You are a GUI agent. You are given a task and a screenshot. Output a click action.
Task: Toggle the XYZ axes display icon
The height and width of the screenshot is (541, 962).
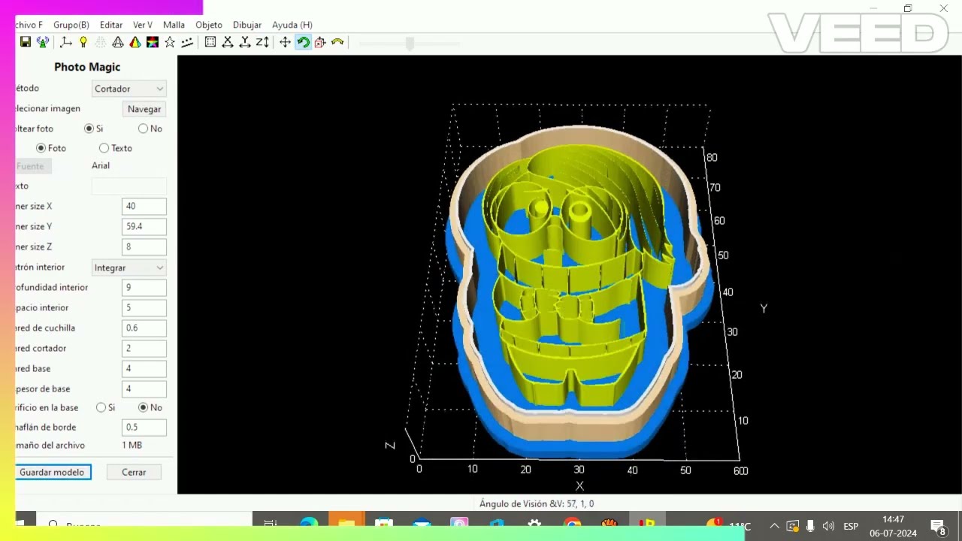pos(66,42)
